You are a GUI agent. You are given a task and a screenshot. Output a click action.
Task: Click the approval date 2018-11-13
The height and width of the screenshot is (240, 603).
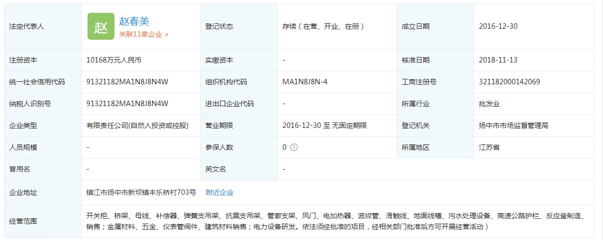(x=498, y=60)
